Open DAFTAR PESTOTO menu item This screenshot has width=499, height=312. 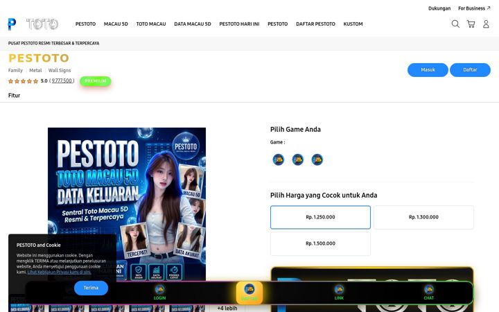click(x=315, y=24)
